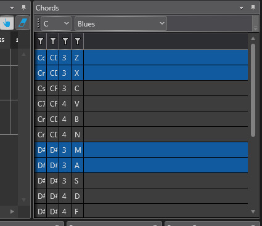Screen dimensions: 262x226
Task: Open the C root note dropdown
Action: 56,23
